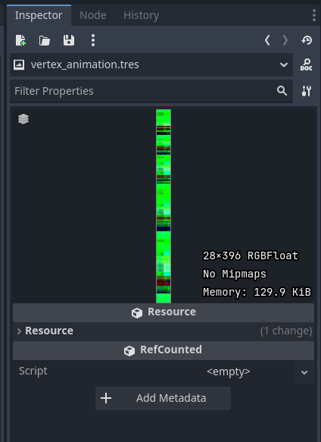Viewport: 321px width, 442px height.
Task: Click the green vertex animation texture preview
Action: [164, 206]
